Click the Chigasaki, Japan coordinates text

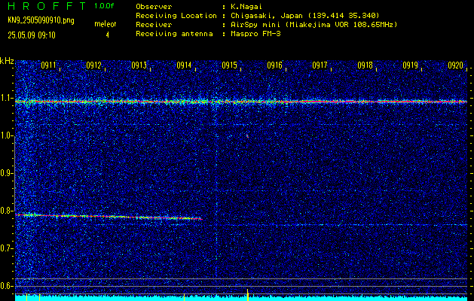pos(304,15)
